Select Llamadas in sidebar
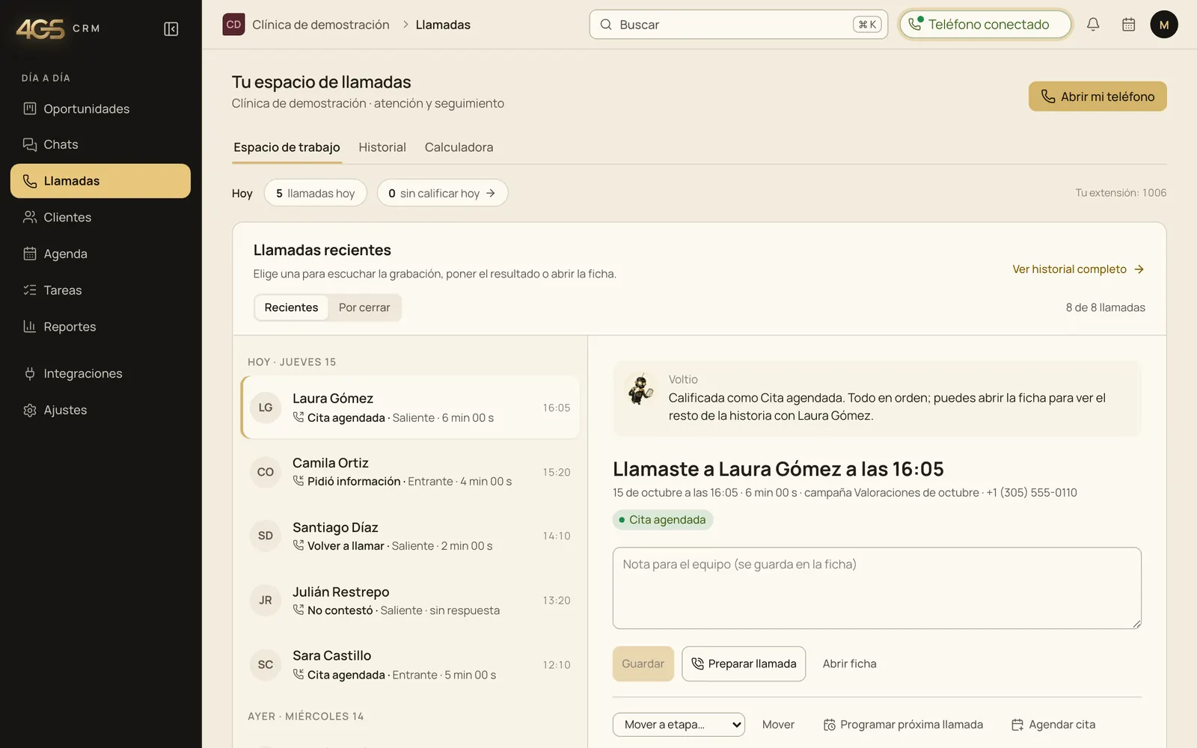This screenshot has height=748, width=1197. (x=100, y=181)
